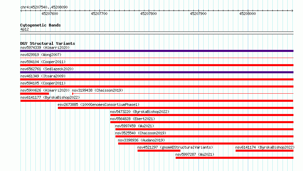Click the DGV Structural Variants track title

pyautogui.click(x=48, y=43)
